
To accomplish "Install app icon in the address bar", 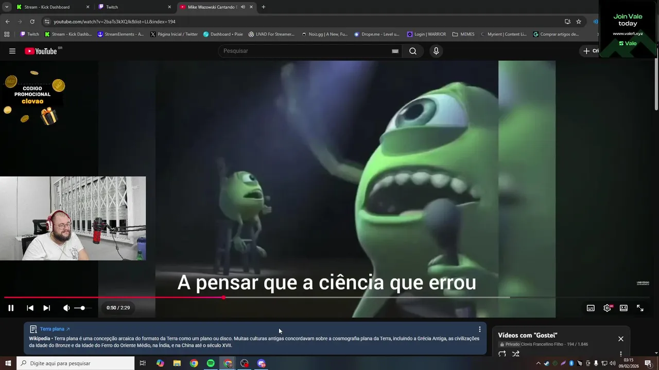I will (567, 22).
